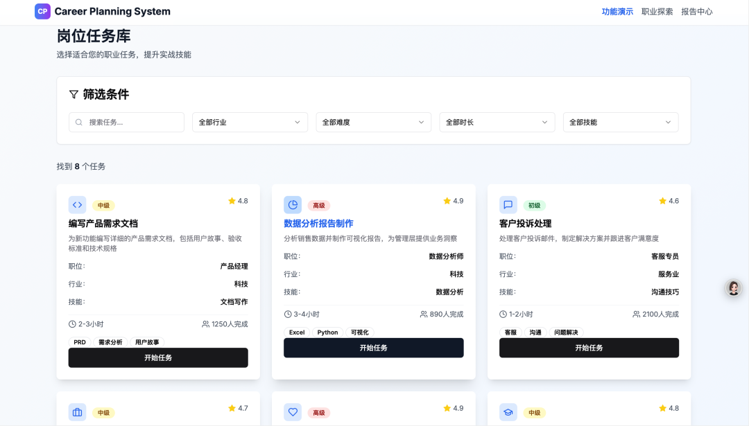Click the funnel icon beside 筛选条件
Image resolution: width=749 pixels, height=426 pixels.
point(74,94)
